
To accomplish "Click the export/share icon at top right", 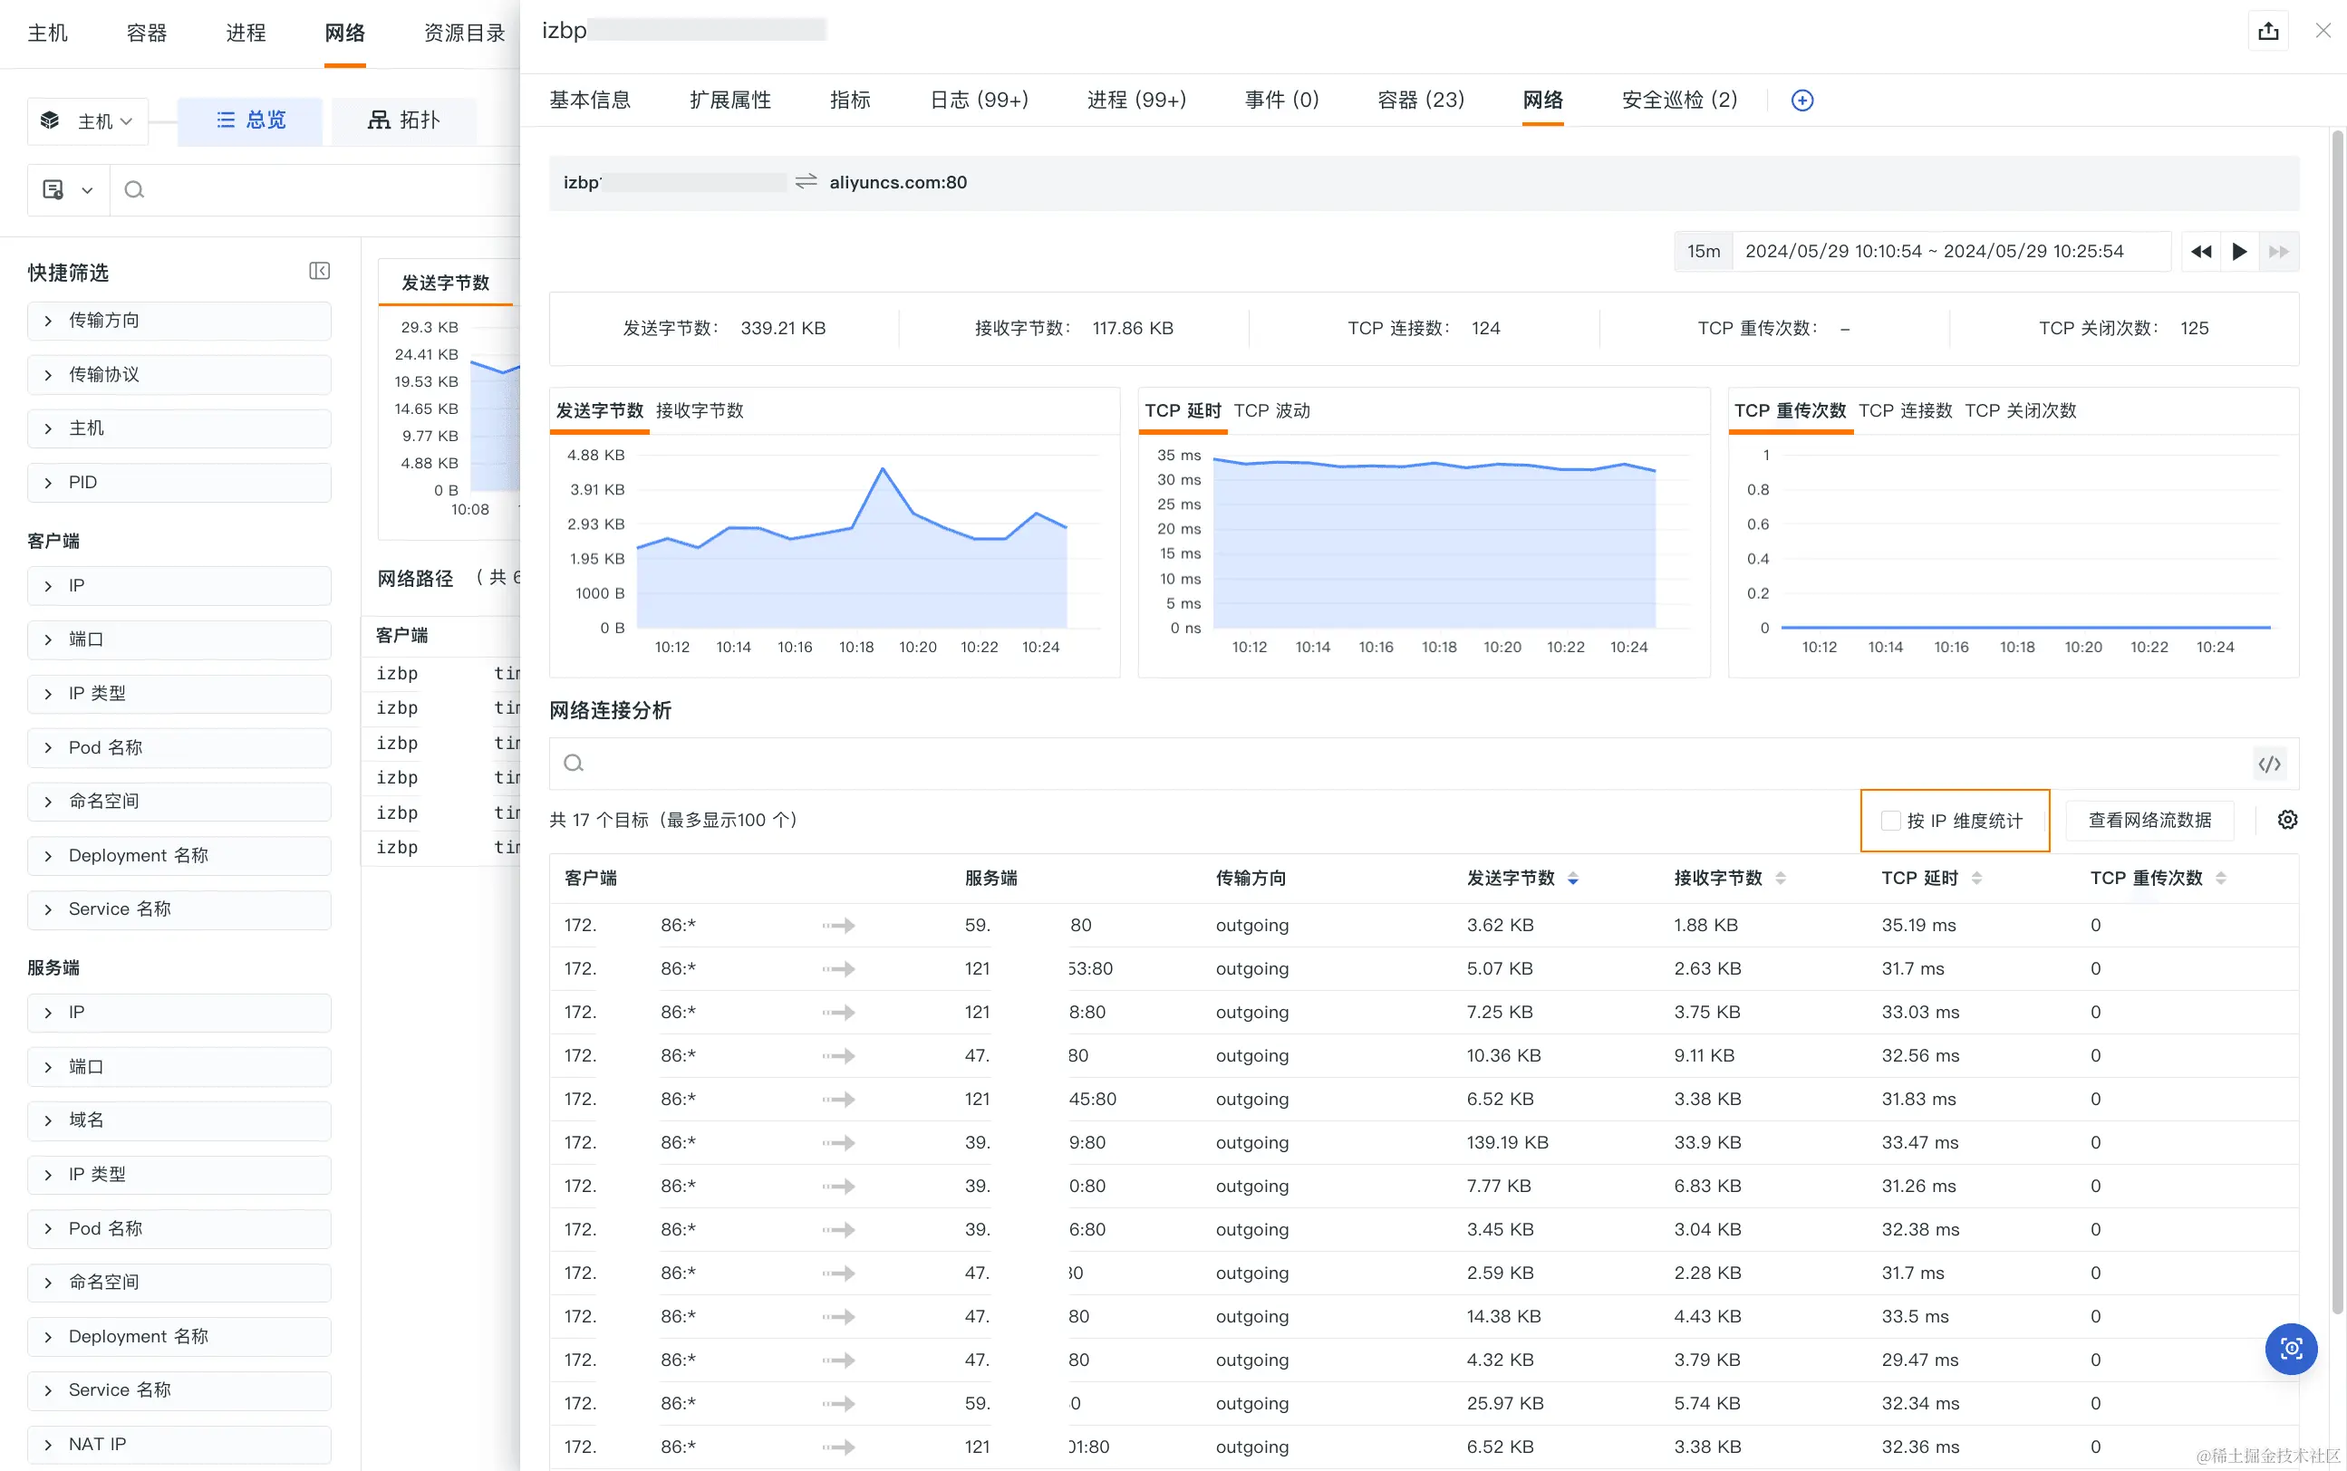I will pos(2268,31).
